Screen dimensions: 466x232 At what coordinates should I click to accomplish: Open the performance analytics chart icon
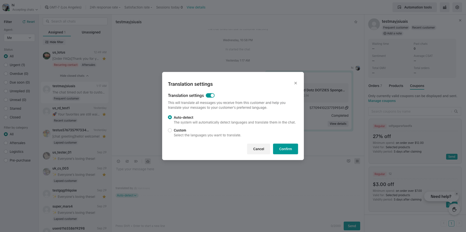click(x=445, y=7)
